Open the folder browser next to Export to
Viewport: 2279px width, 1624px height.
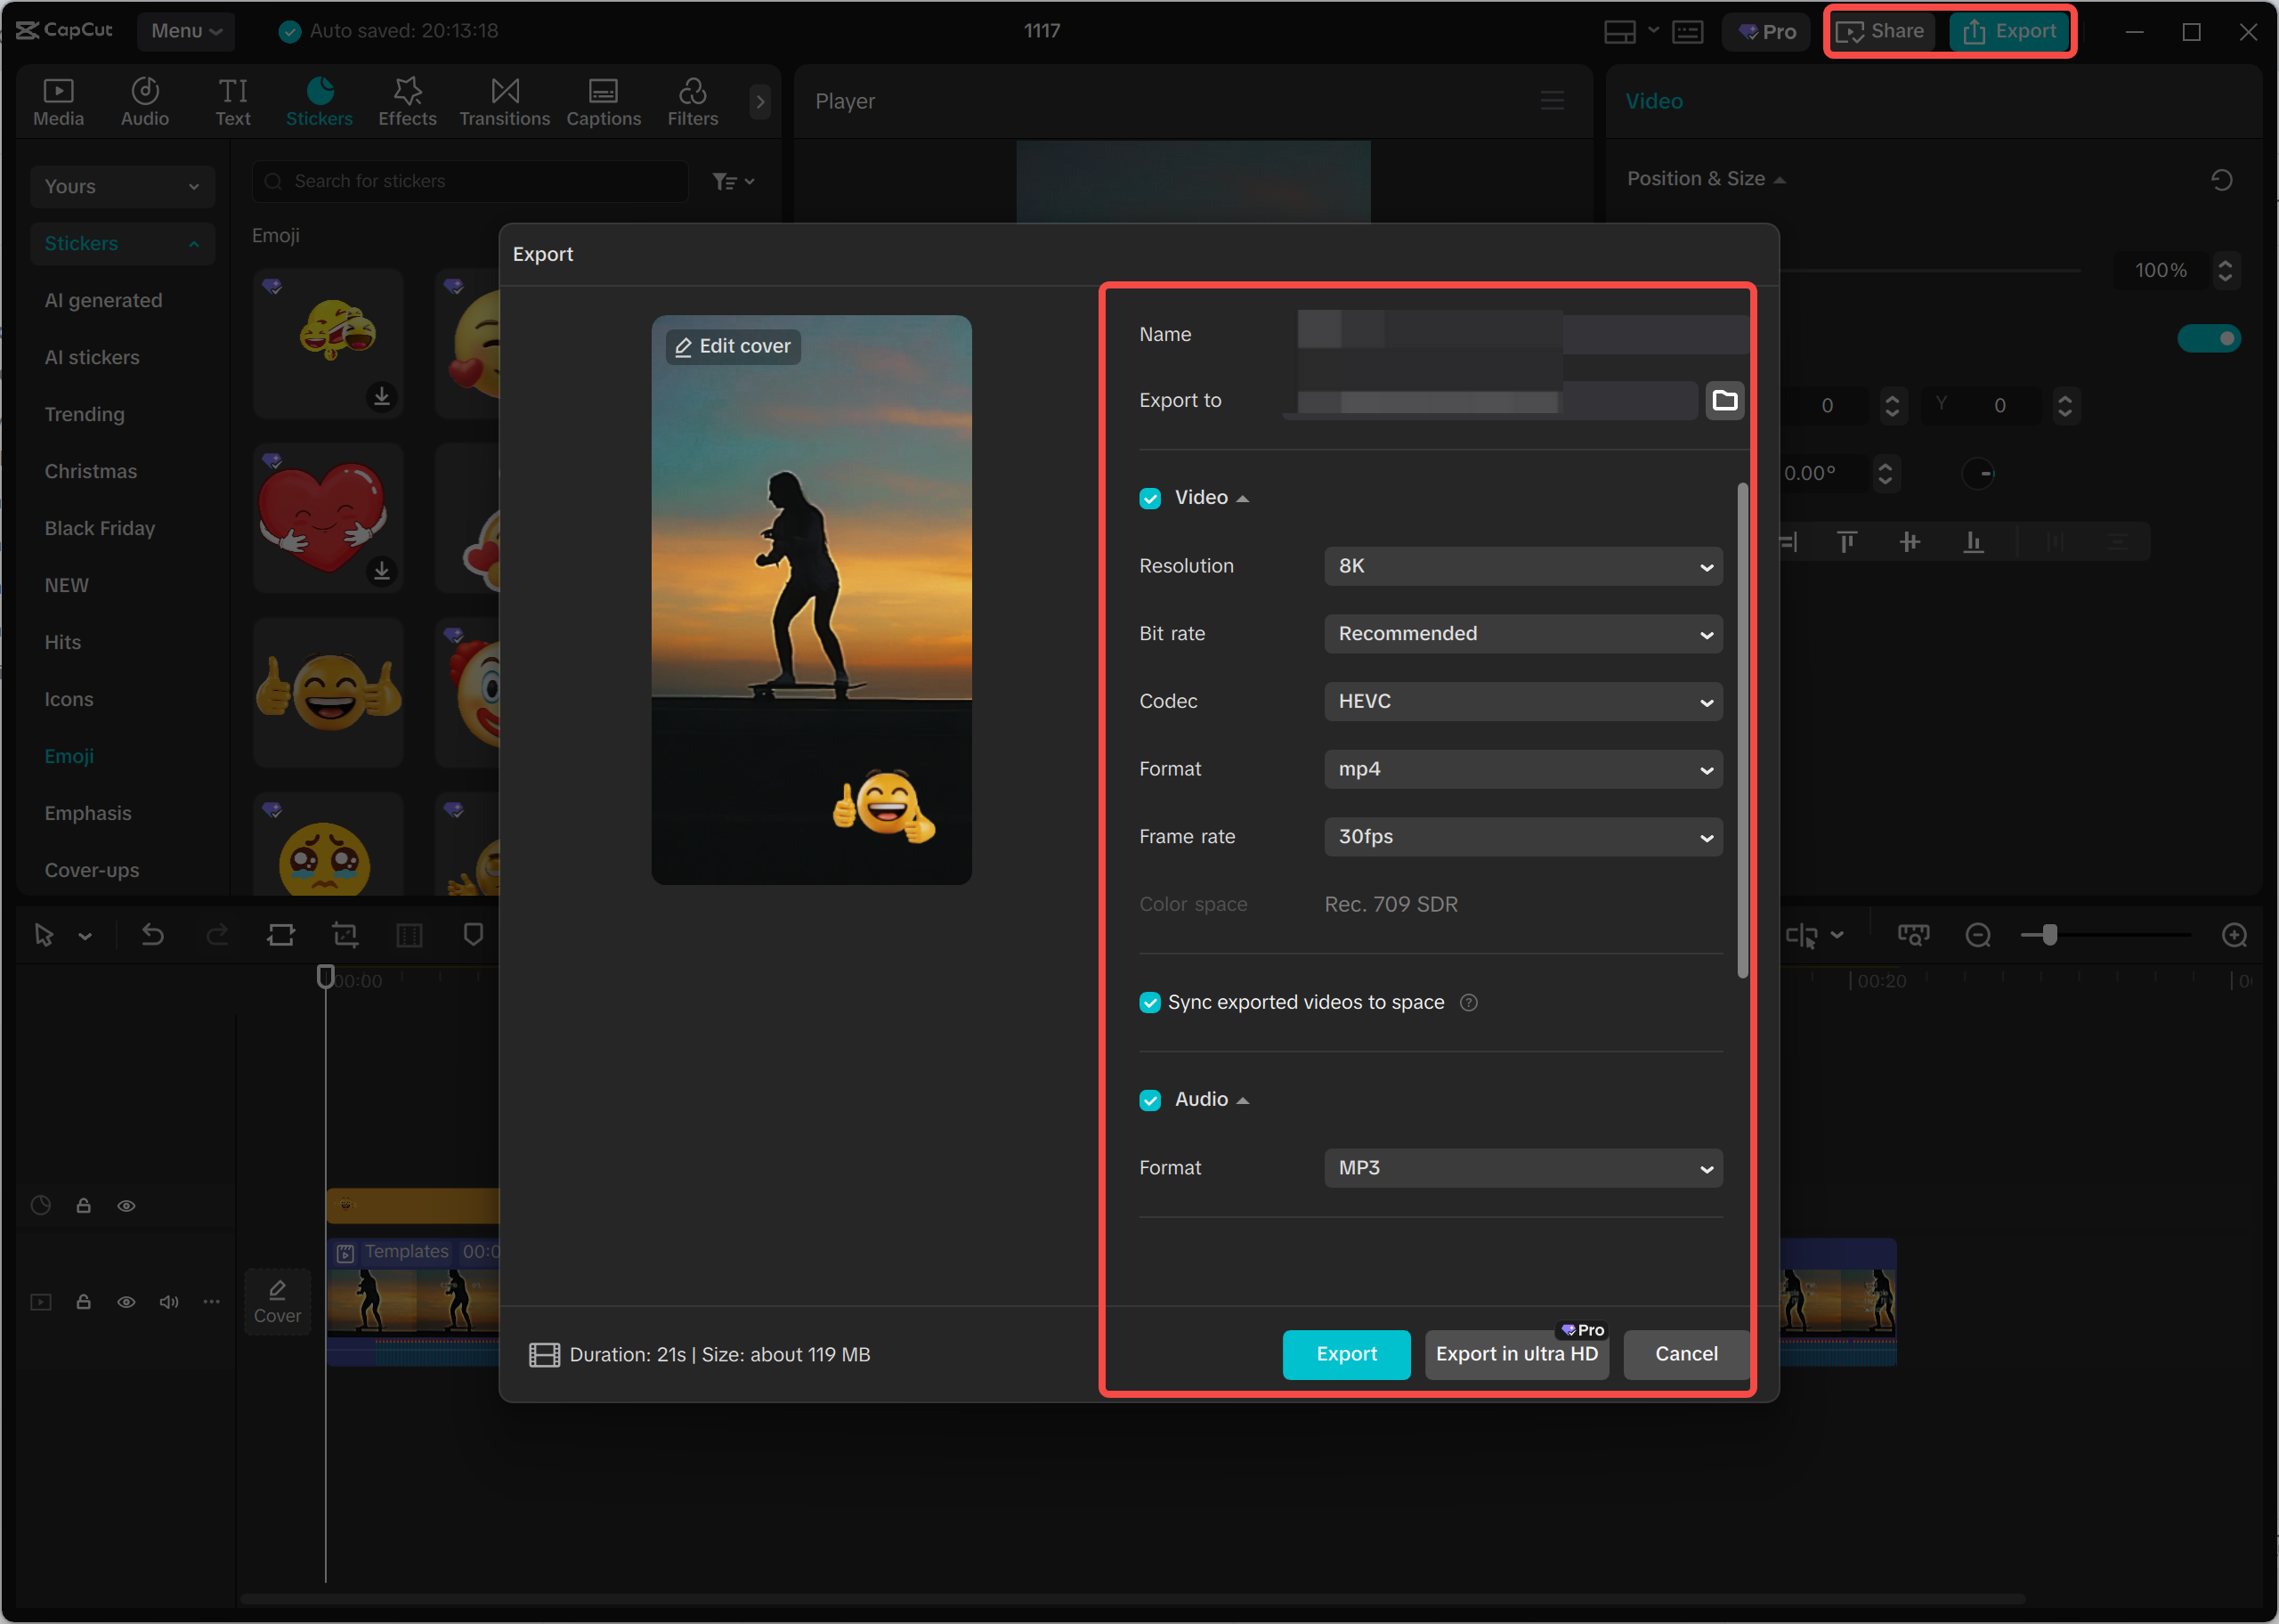pyautogui.click(x=1724, y=400)
